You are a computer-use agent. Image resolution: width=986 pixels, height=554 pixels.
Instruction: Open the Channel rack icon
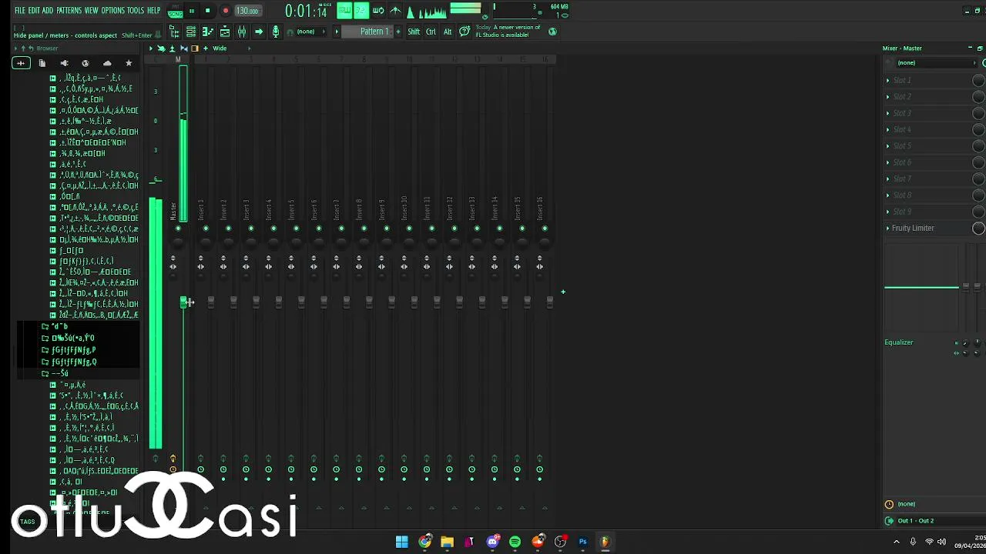(191, 32)
